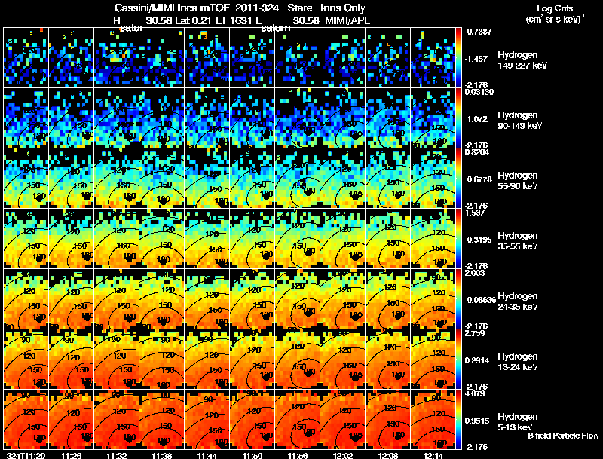Click the '0.3195' colorbar value
This screenshot has height=459, width=603.
click(x=479, y=240)
